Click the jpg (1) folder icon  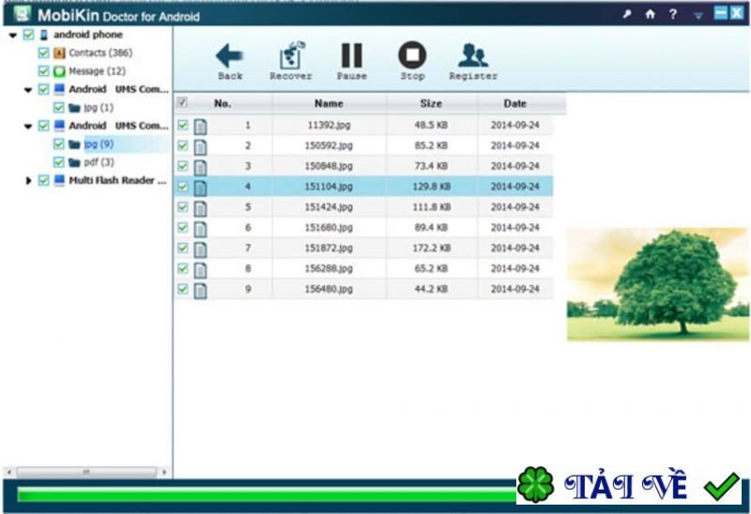[x=74, y=108]
